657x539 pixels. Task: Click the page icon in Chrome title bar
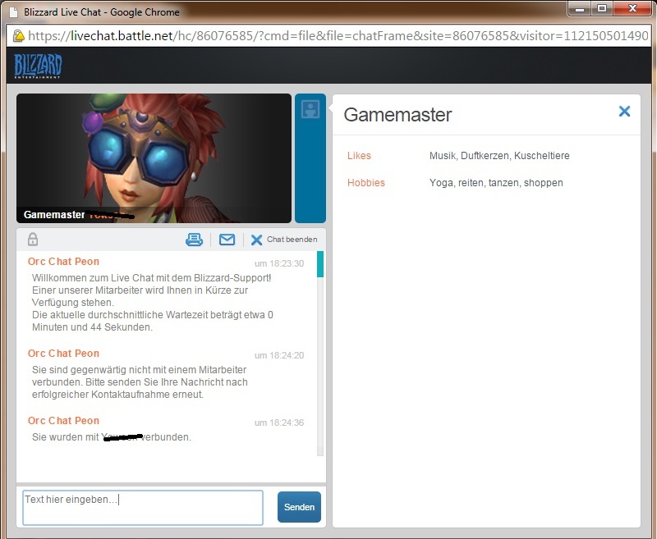(14, 12)
